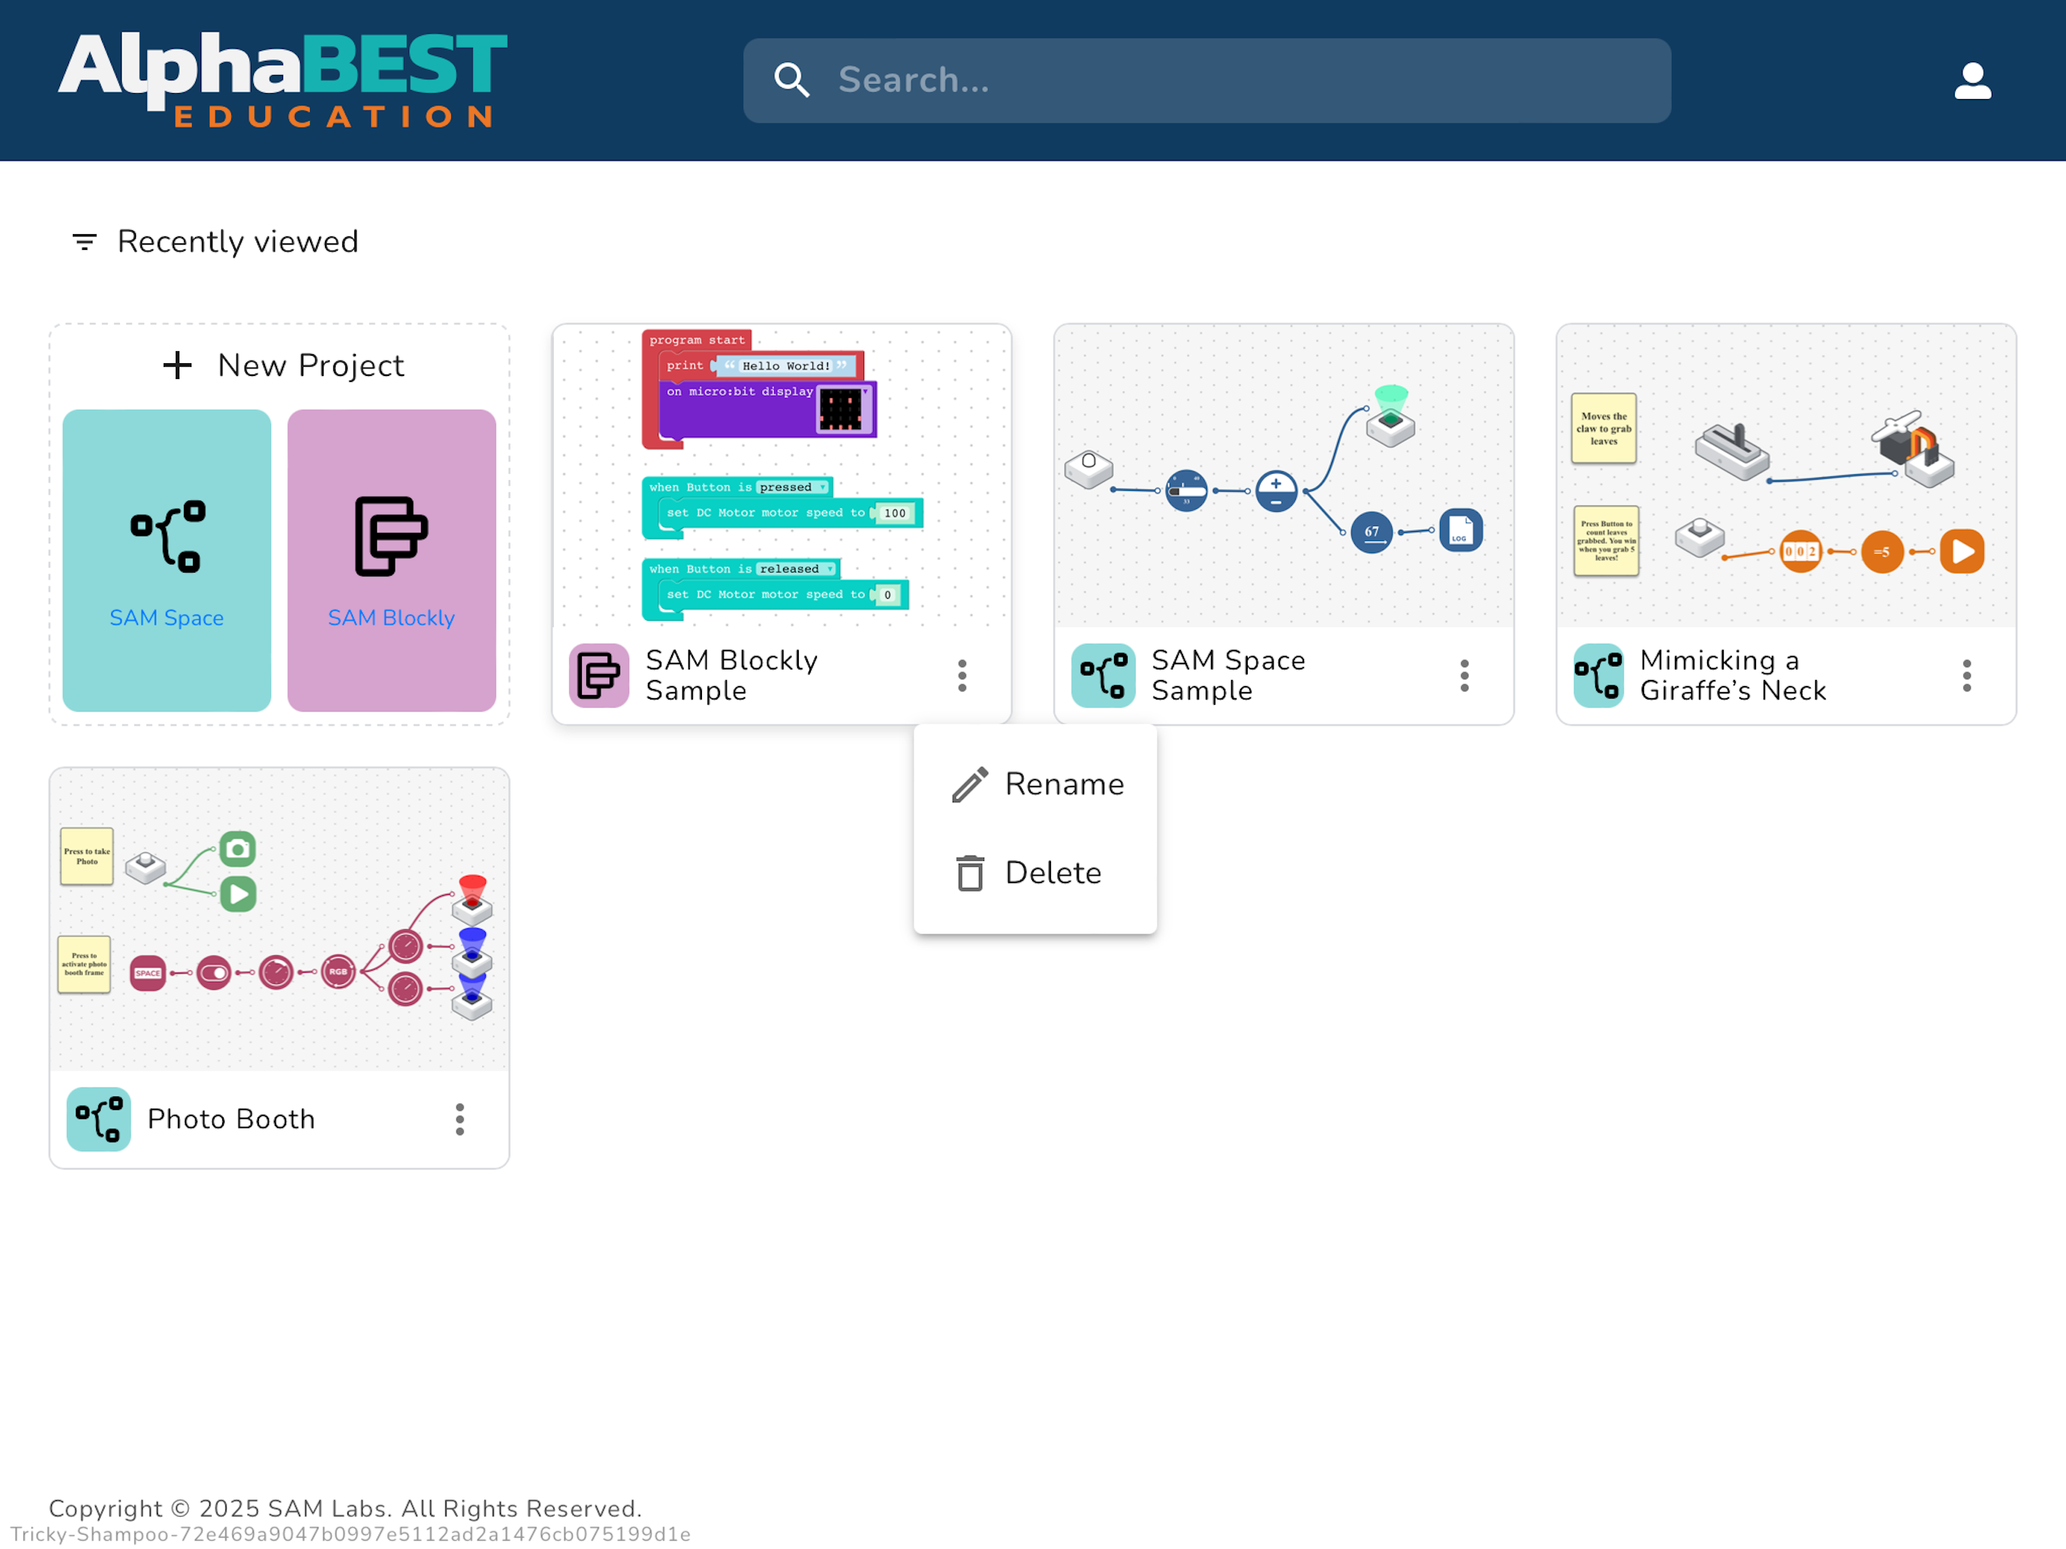Click the Photo Booth project type icon
2066x1549 pixels.
coord(98,1118)
